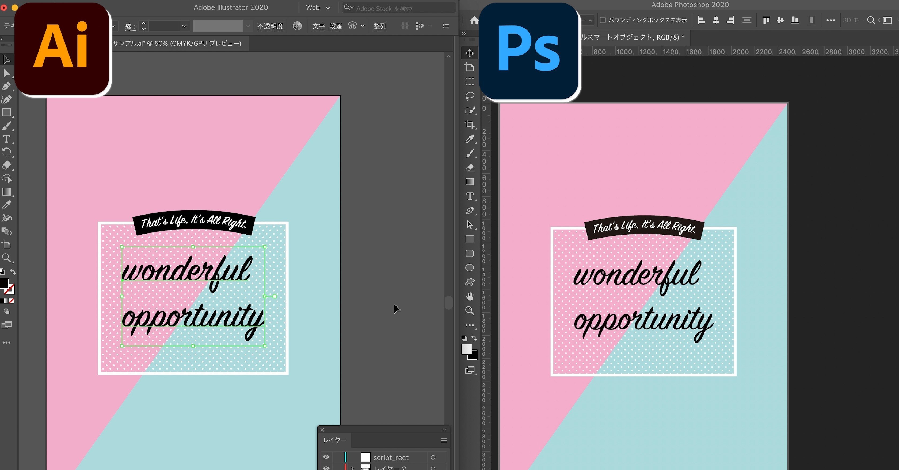Select the Pen tool in Illustrator
Image resolution: width=899 pixels, height=470 pixels.
tap(7, 86)
